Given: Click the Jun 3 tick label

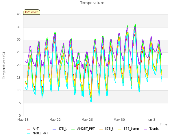Looking at the screenshot, I should pyautogui.click(x=151, y=120).
